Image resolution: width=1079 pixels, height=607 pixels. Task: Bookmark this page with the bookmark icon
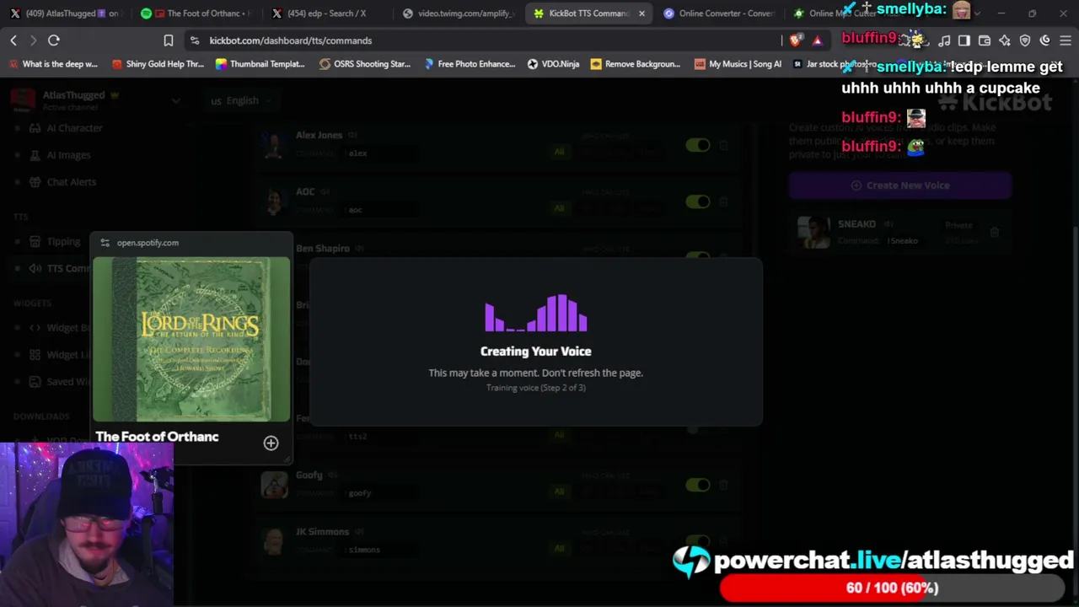point(169,40)
